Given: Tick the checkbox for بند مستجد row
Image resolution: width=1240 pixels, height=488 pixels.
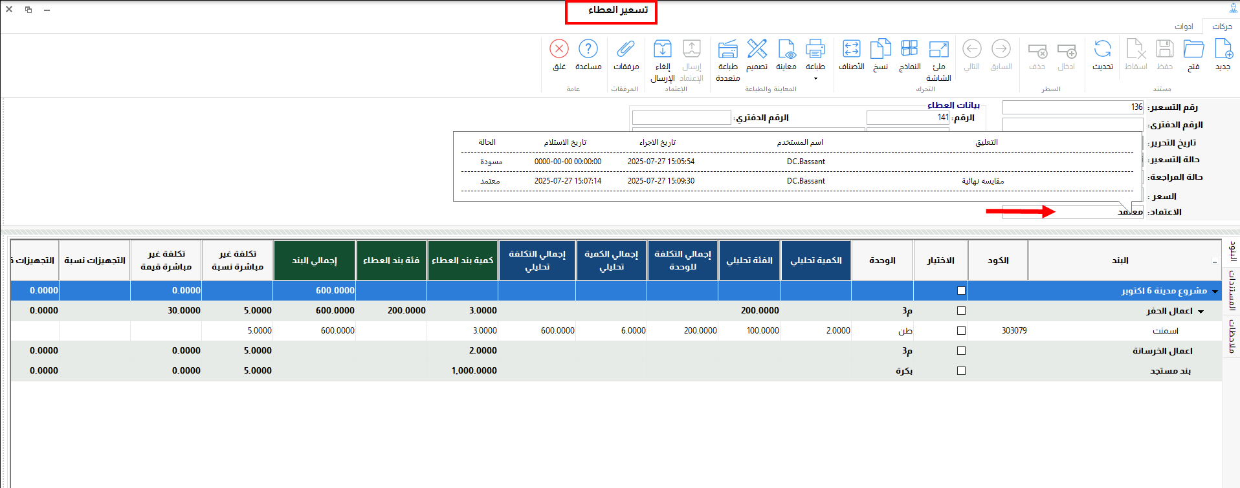Looking at the screenshot, I should [961, 371].
